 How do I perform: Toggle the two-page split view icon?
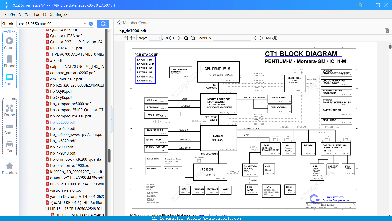pos(118,38)
